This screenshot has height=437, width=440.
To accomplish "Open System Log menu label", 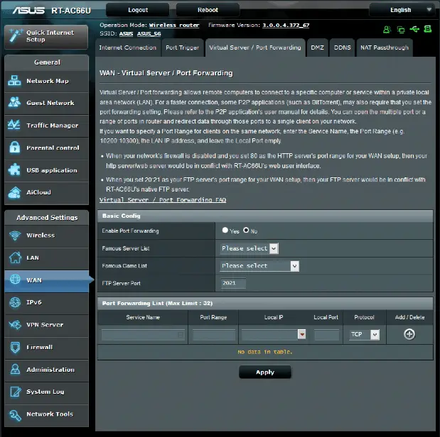I will point(45,392).
